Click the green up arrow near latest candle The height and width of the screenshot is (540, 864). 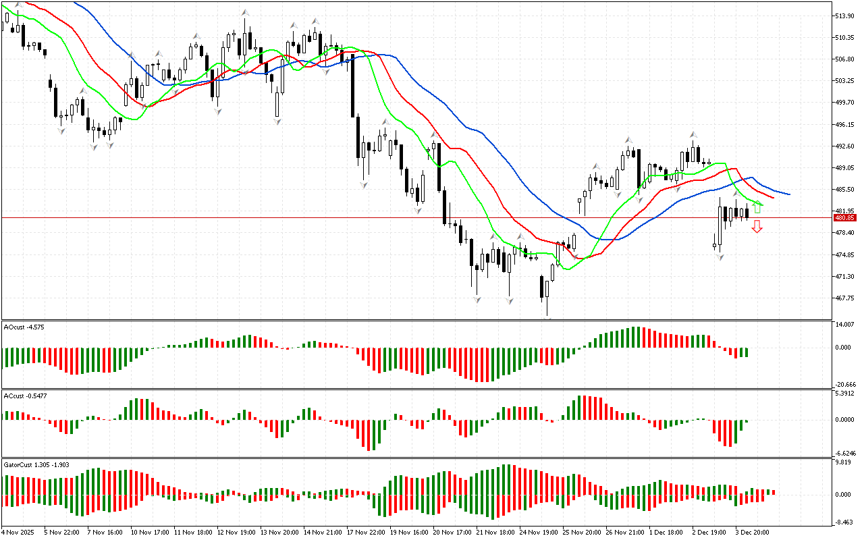(757, 207)
